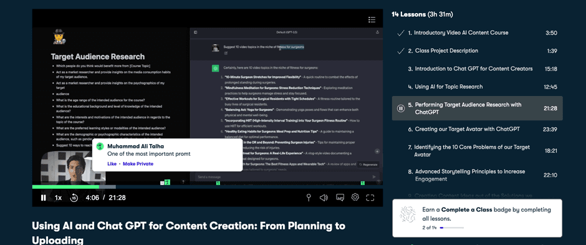Add a note pin at current time
The image size is (586, 245).
click(x=309, y=198)
